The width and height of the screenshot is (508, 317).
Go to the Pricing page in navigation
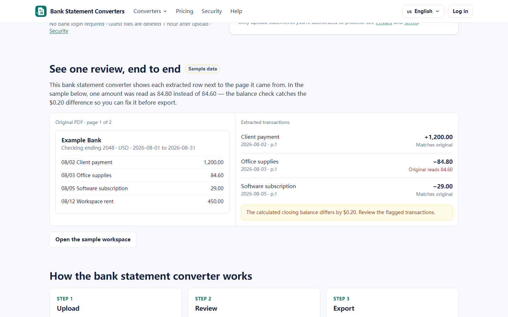click(x=185, y=11)
